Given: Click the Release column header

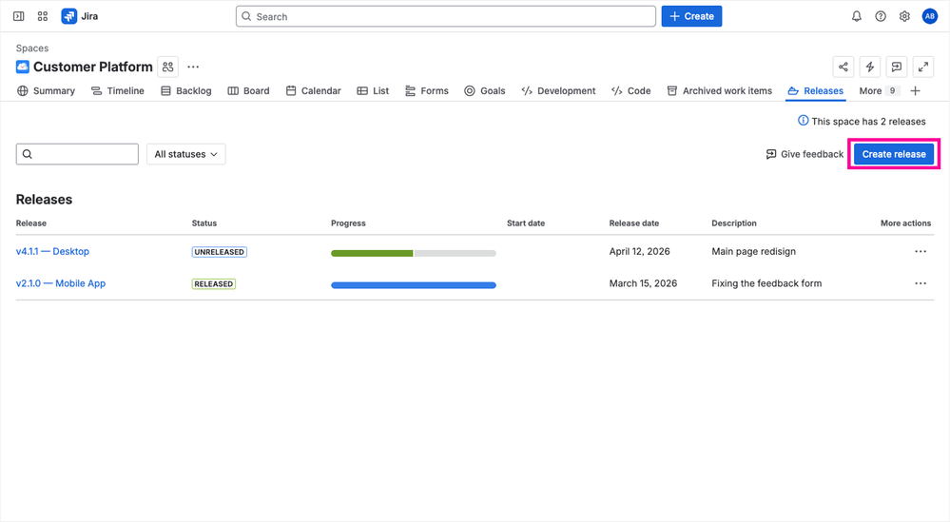Looking at the screenshot, I should (x=30, y=222).
